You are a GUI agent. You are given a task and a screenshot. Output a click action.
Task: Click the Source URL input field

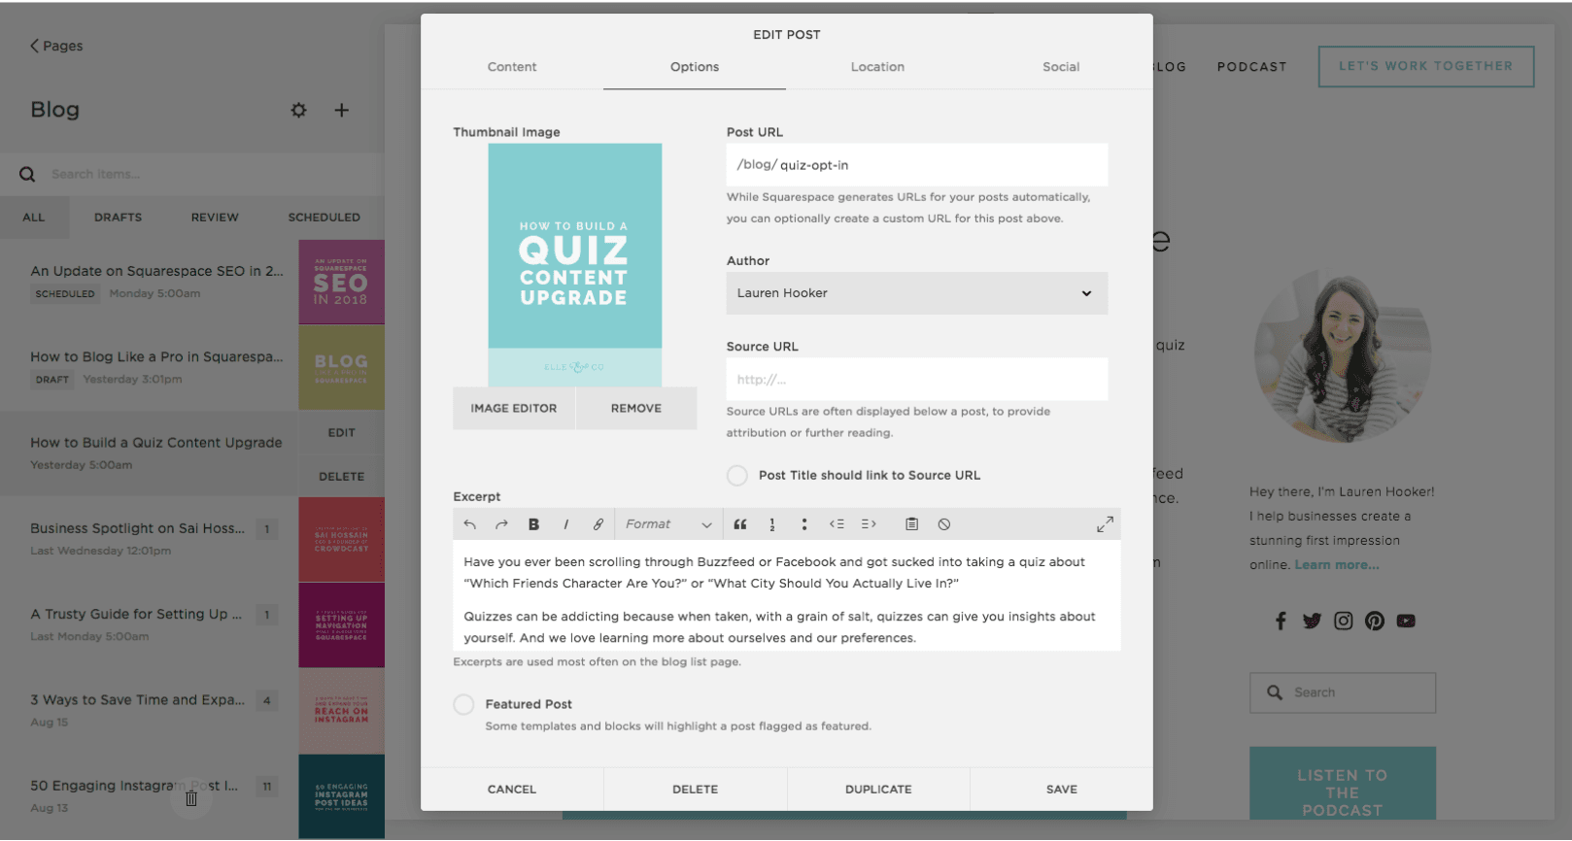point(916,380)
